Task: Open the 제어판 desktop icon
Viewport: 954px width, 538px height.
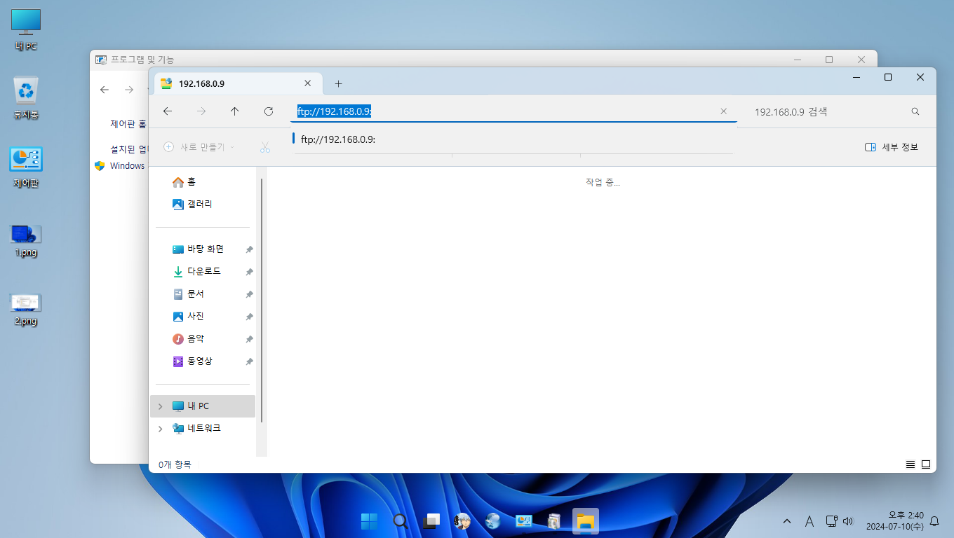Action: 26,168
